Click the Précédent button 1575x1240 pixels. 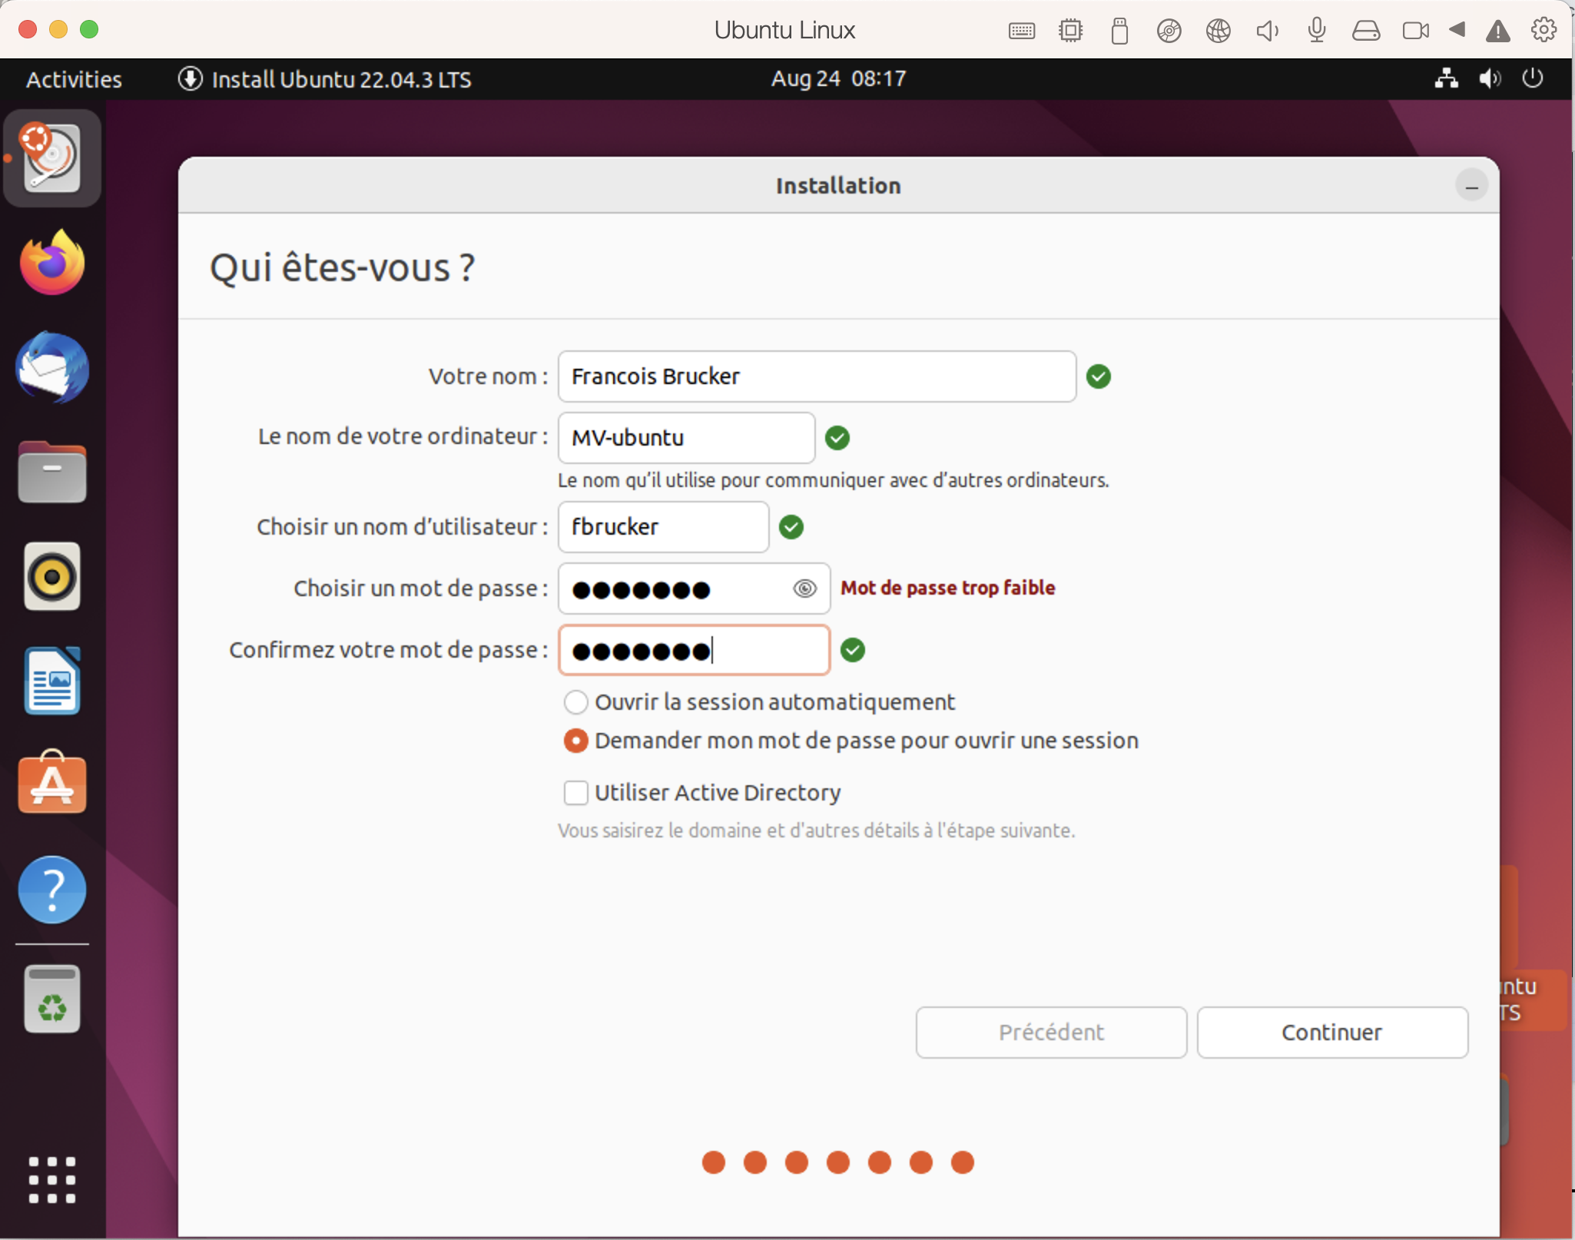click(1051, 1033)
